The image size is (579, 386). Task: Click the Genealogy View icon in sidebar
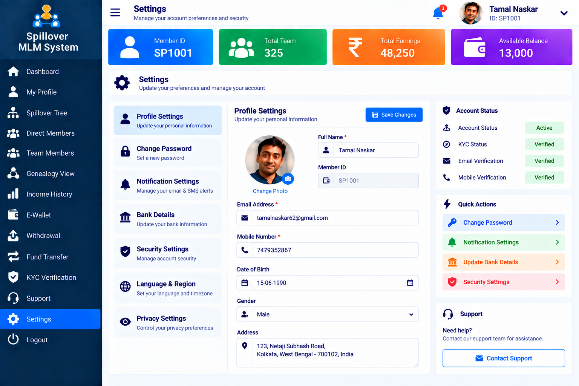click(13, 173)
